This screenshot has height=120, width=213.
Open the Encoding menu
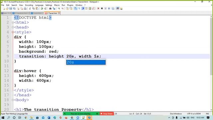click(x=29, y=5)
